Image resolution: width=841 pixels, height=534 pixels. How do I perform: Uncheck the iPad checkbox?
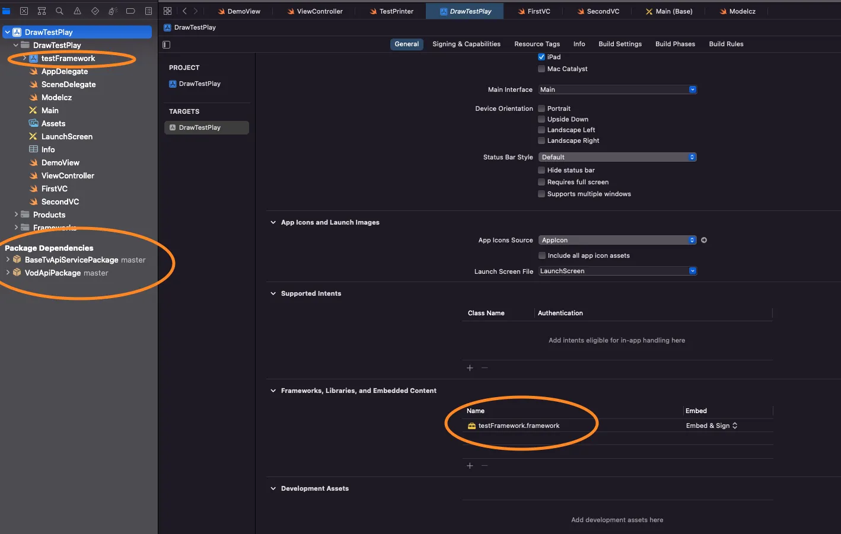pos(541,57)
